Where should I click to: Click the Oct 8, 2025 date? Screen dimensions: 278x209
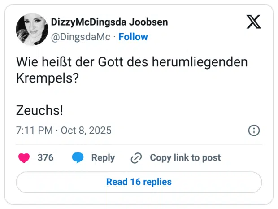click(86, 131)
